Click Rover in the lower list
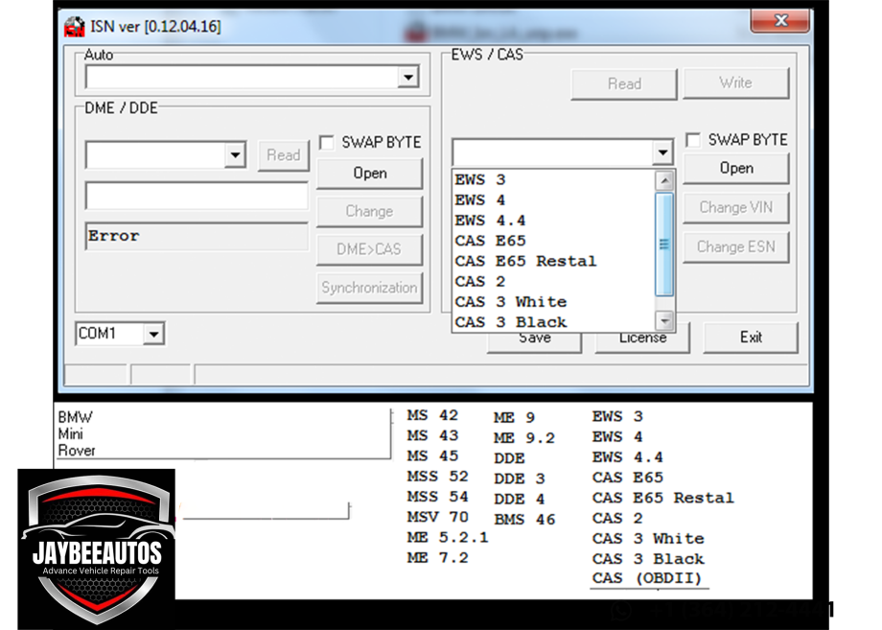882x630 pixels. (77, 451)
